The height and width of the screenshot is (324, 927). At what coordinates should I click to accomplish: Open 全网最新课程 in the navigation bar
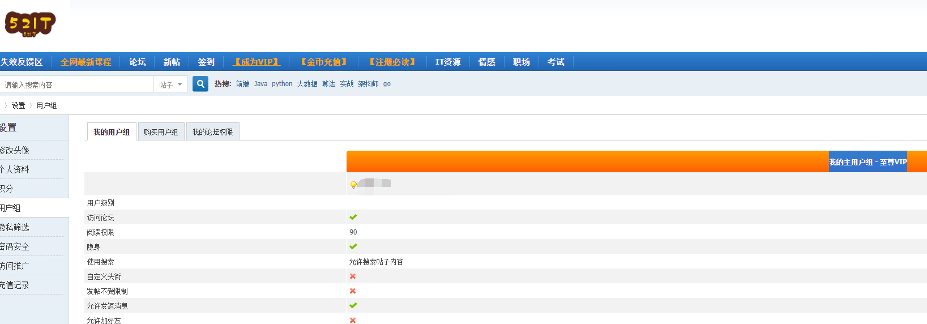pyautogui.click(x=86, y=62)
